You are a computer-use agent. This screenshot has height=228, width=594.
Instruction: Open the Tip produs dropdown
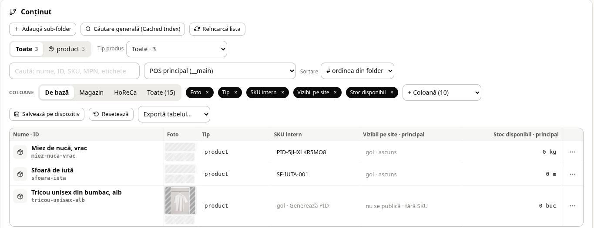[x=177, y=49]
